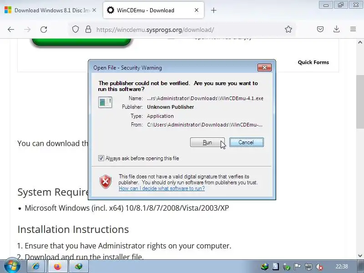Open a new browser tab
364x273 pixels.
pos(213,10)
